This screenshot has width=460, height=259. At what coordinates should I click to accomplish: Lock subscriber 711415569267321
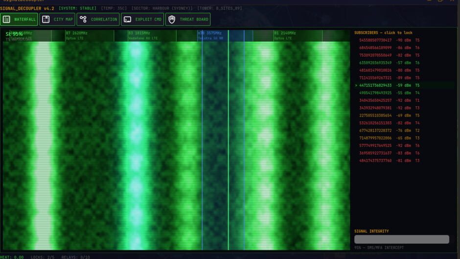404,78
